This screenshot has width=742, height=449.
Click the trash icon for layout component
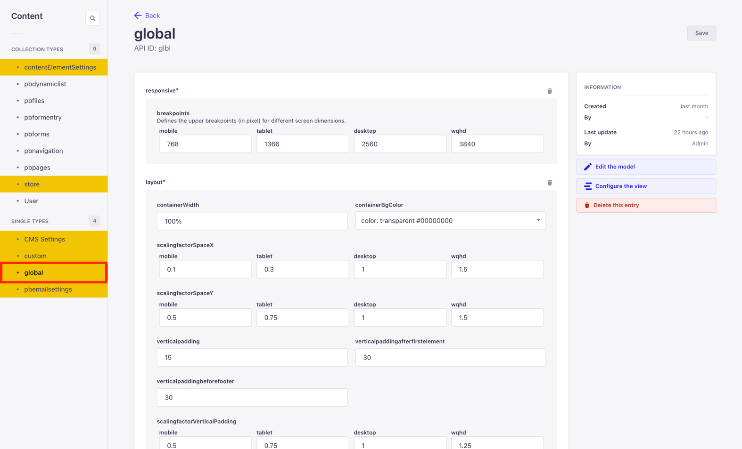pyautogui.click(x=549, y=183)
